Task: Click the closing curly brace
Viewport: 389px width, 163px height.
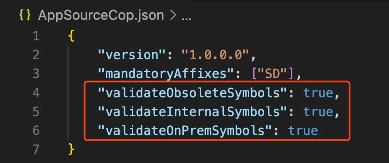Action: pos(71,149)
